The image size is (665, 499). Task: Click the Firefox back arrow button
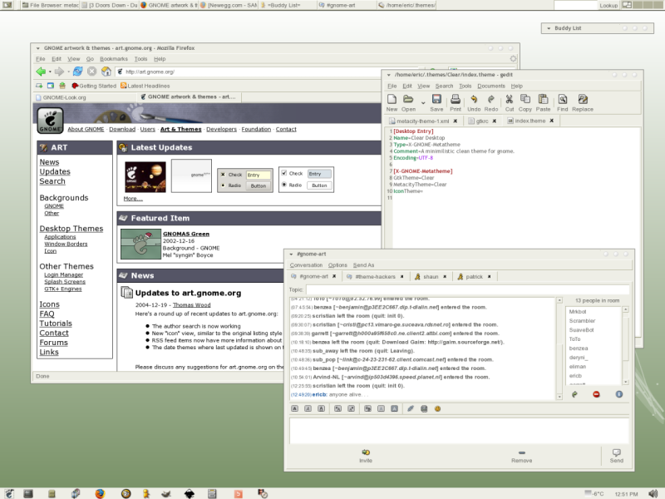(41, 72)
